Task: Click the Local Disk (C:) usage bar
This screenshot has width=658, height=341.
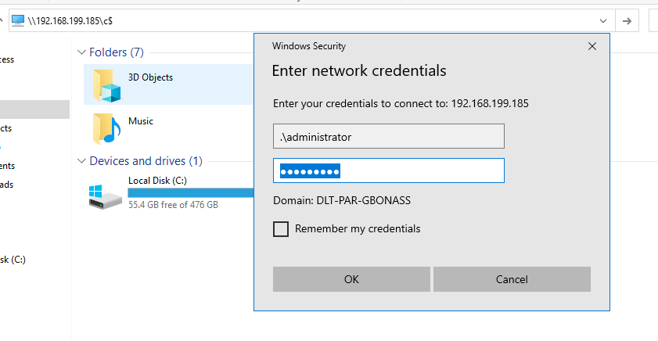Action: [191, 192]
